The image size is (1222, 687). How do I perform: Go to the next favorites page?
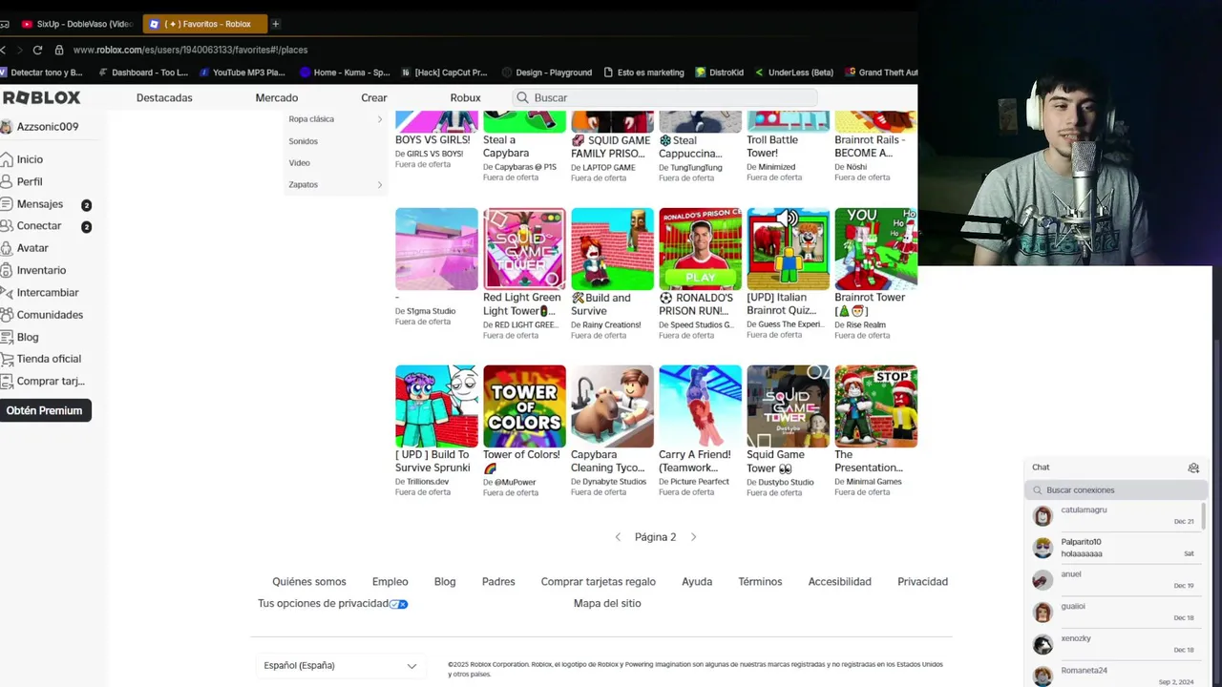[693, 537]
